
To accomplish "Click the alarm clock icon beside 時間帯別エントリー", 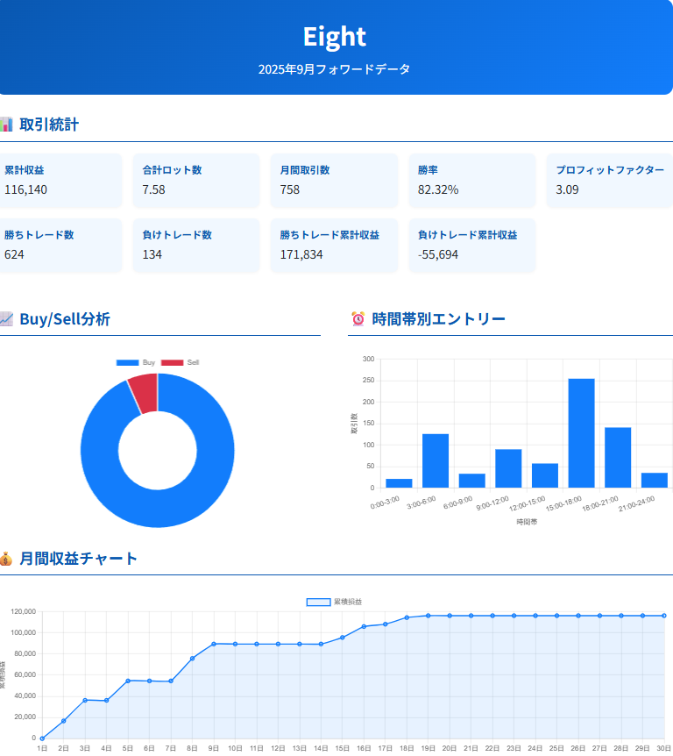I will pyautogui.click(x=358, y=319).
